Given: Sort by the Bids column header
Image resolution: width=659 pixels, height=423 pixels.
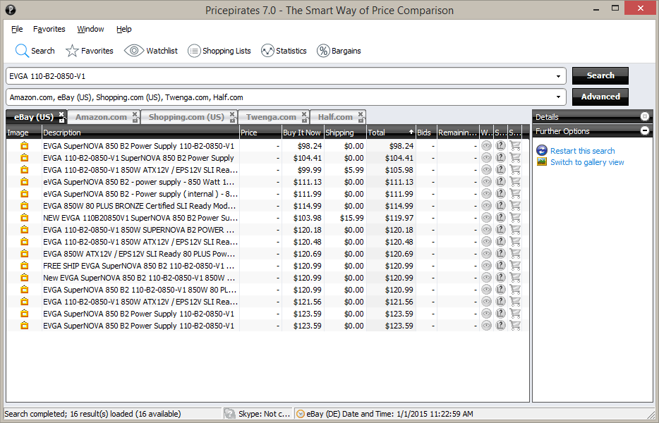Looking at the screenshot, I should pos(426,133).
